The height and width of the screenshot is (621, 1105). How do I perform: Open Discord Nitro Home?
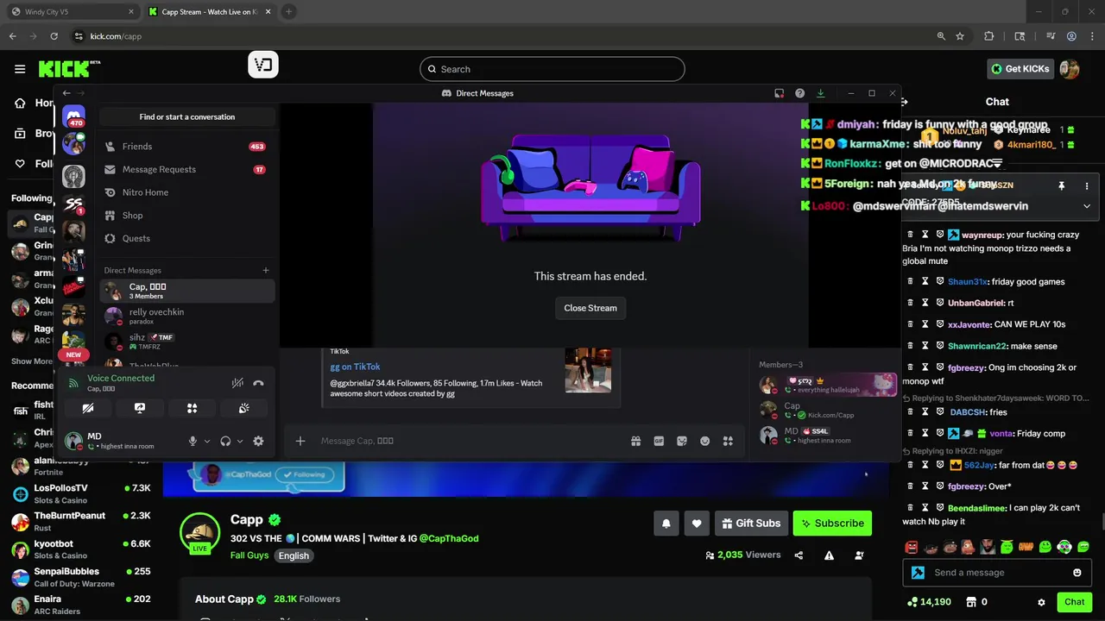coord(187,192)
